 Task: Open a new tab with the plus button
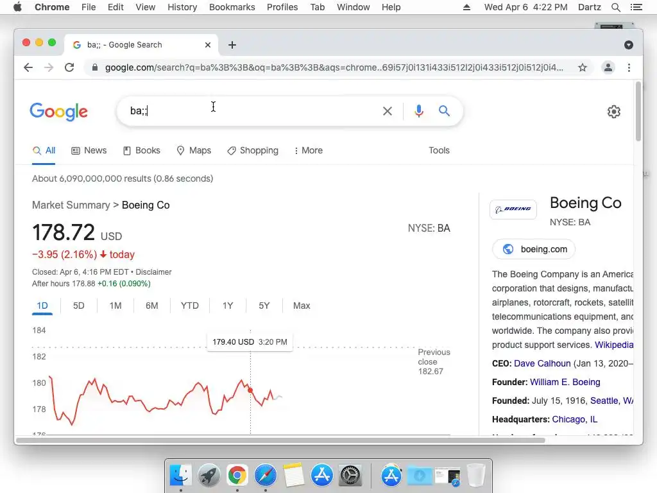(232, 45)
